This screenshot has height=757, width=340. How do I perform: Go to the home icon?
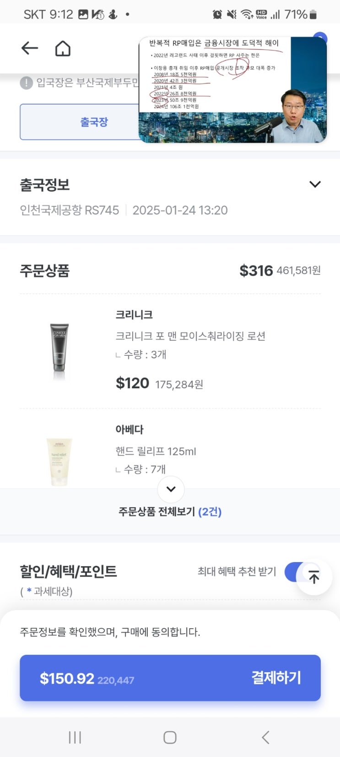(63, 48)
